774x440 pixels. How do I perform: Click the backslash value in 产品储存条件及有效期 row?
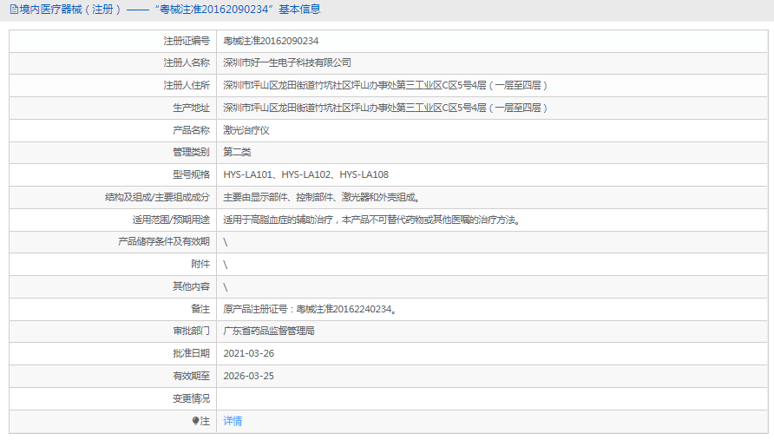pos(225,242)
